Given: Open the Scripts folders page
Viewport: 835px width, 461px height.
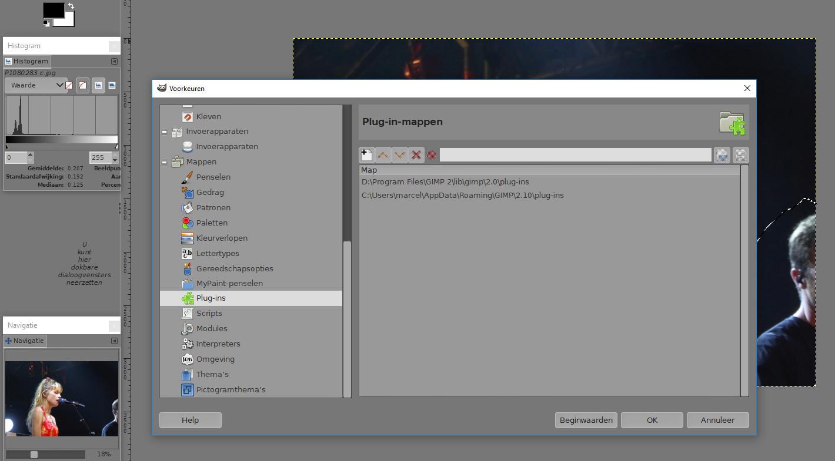Looking at the screenshot, I should point(209,314).
